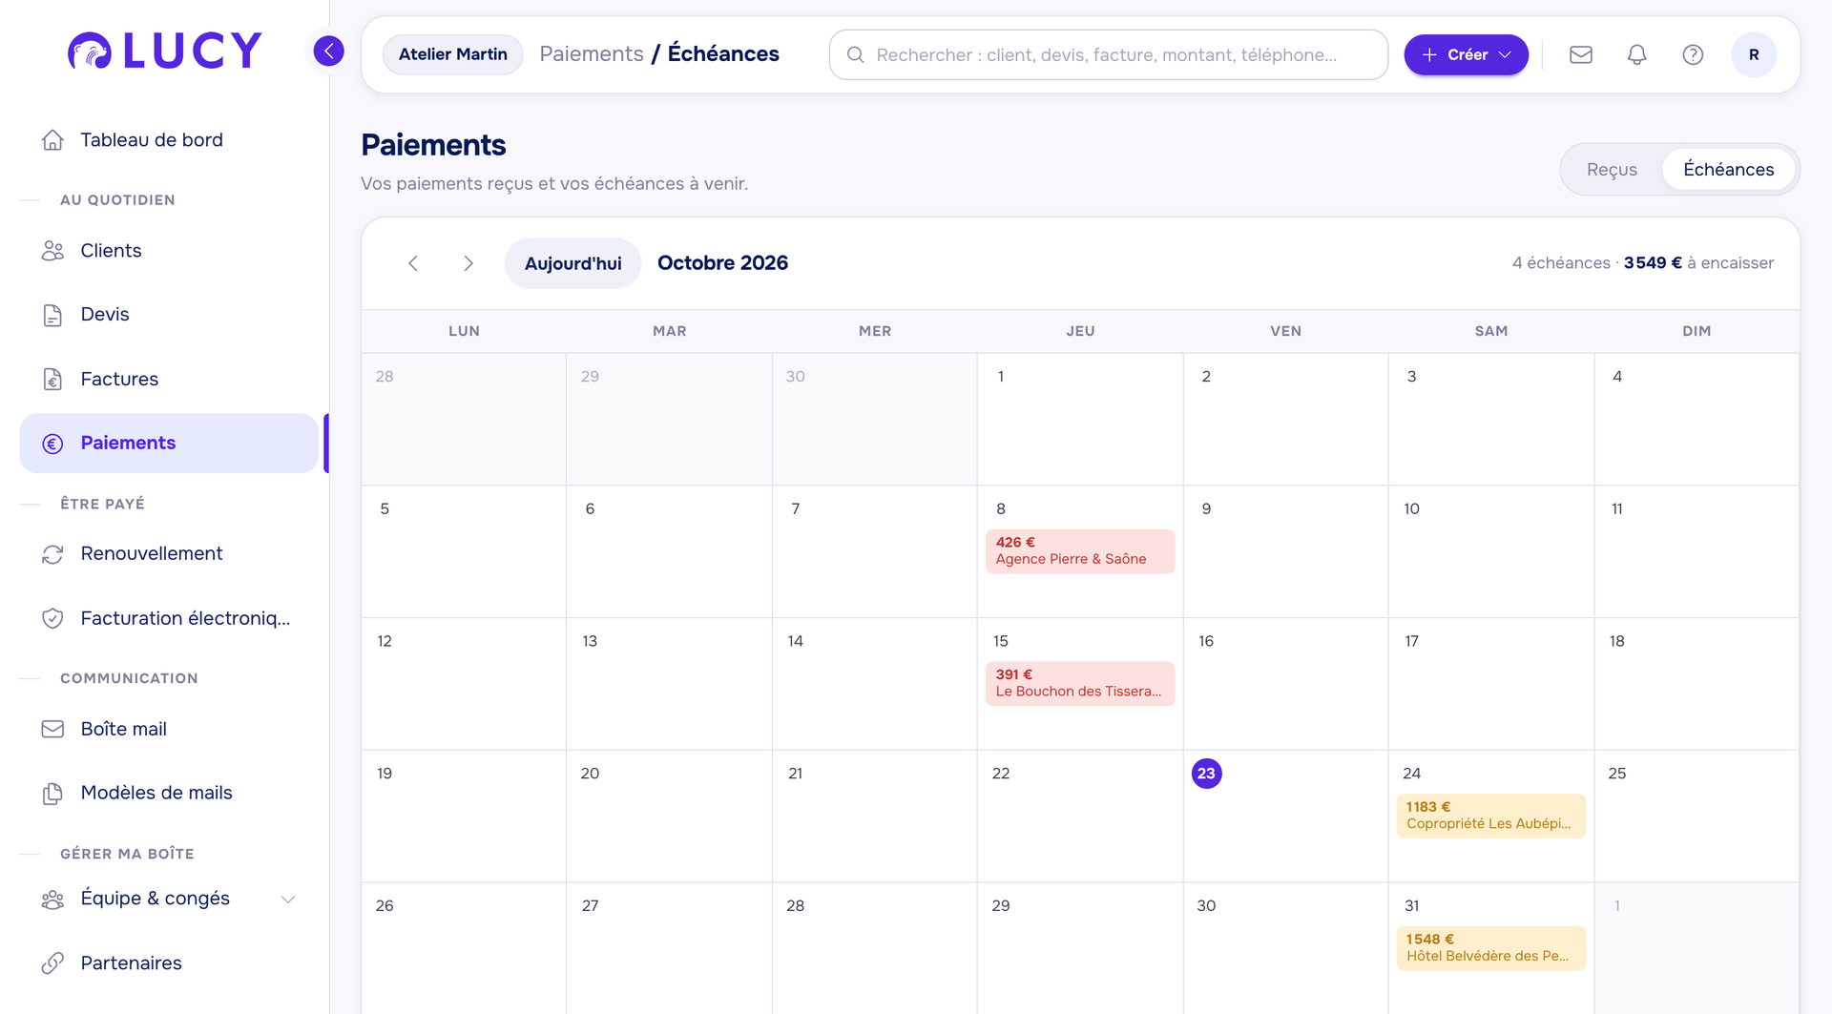Image resolution: width=1832 pixels, height=1014 pixels.
Task: Open the help question mark icon
Action: (x=1693, y=54)
